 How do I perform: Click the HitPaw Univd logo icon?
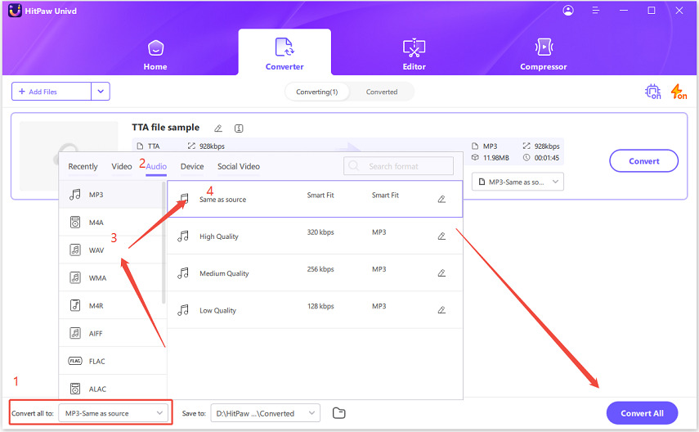click(15, 11)
